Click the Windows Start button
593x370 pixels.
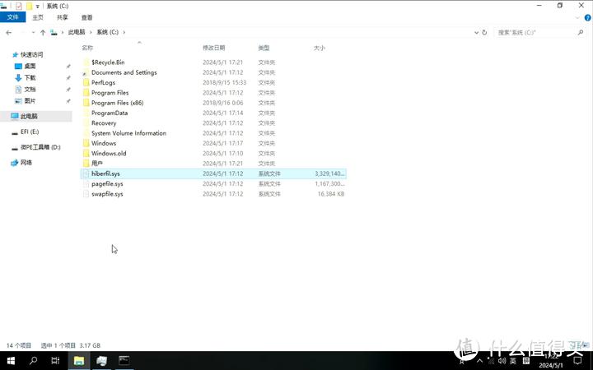(x=11, y=360)
